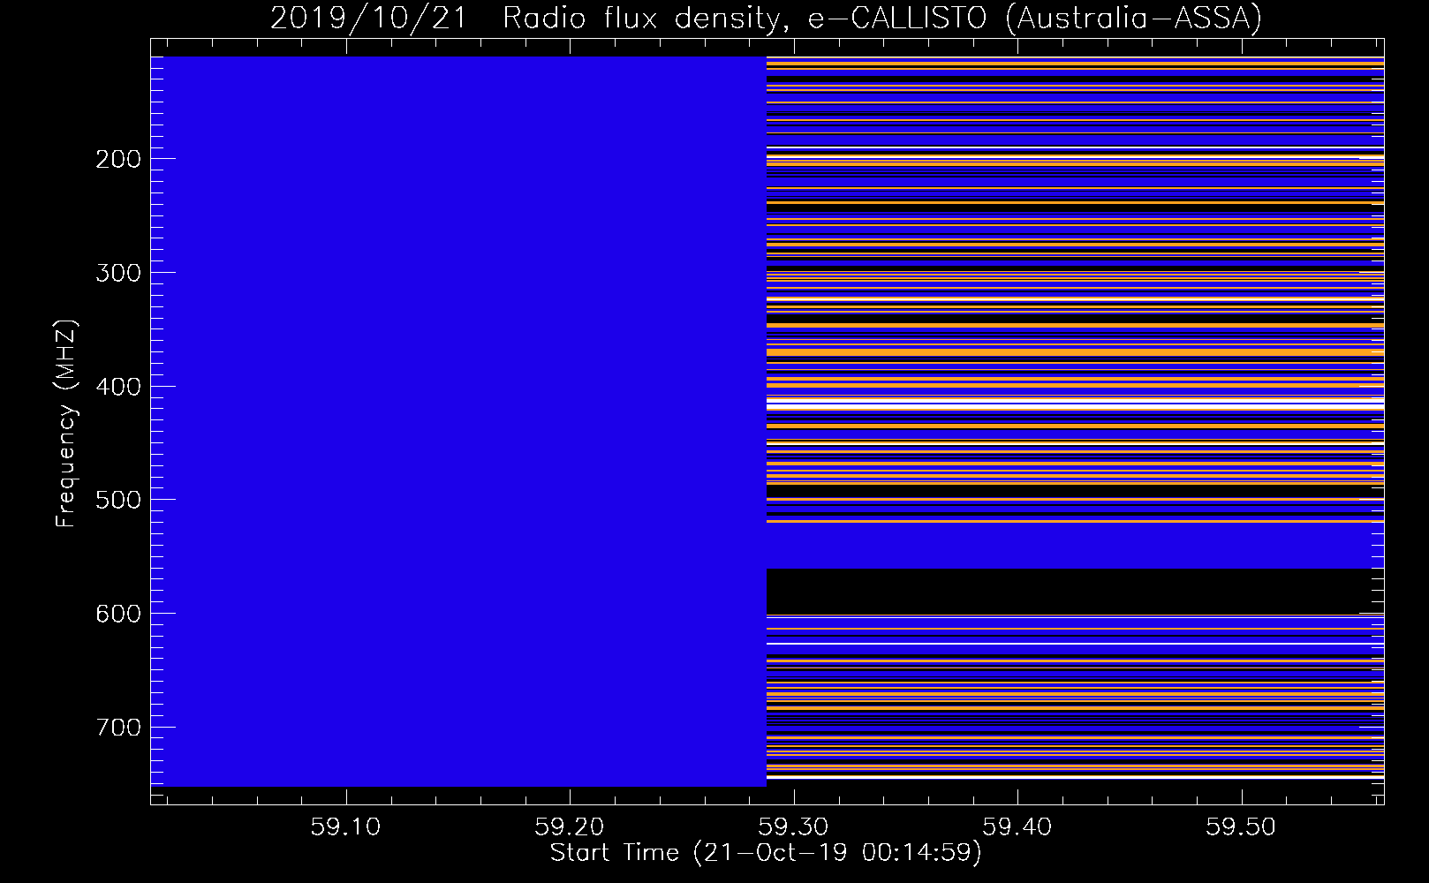Click the black gap band near 580 MHz
This screenshot has height=883, width=1429.
click(1075, 591)
